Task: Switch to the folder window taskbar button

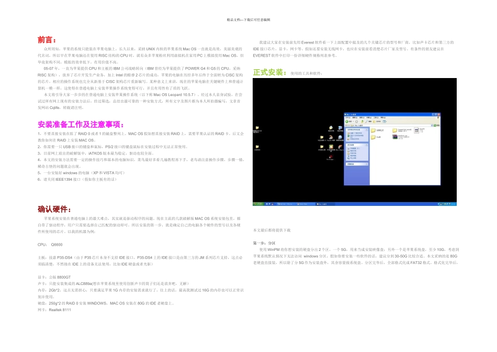Action: click(325, 204)
